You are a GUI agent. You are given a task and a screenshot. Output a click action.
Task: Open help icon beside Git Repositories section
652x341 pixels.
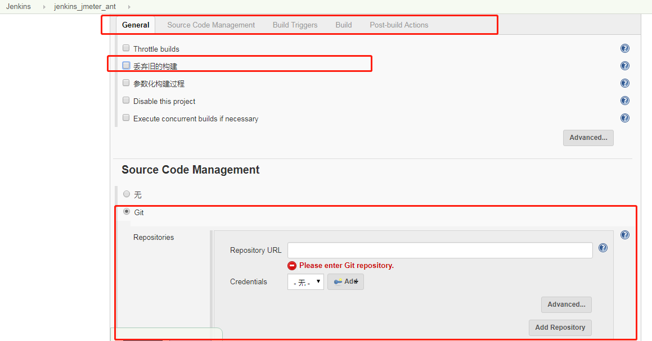(625, 234)
